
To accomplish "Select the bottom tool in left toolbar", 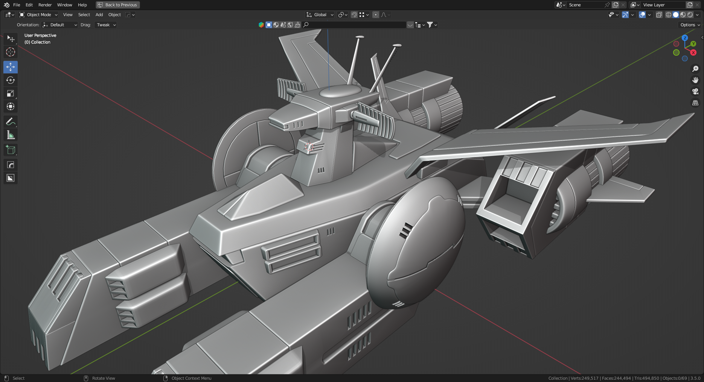I will click(11, 178).
